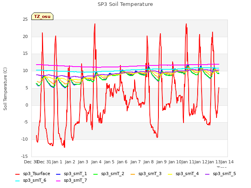The image size is (251, 188).
Task: Click the 10 y-axis tick label
Action: (x=25, y=71)
